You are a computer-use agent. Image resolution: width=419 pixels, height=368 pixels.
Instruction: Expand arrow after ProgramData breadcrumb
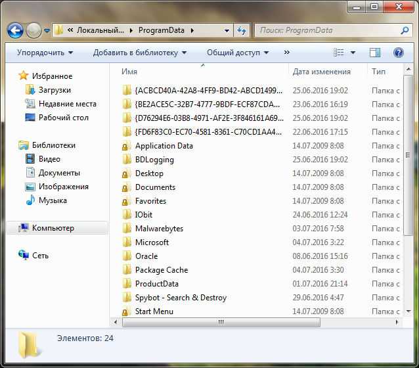coord(192,31)
